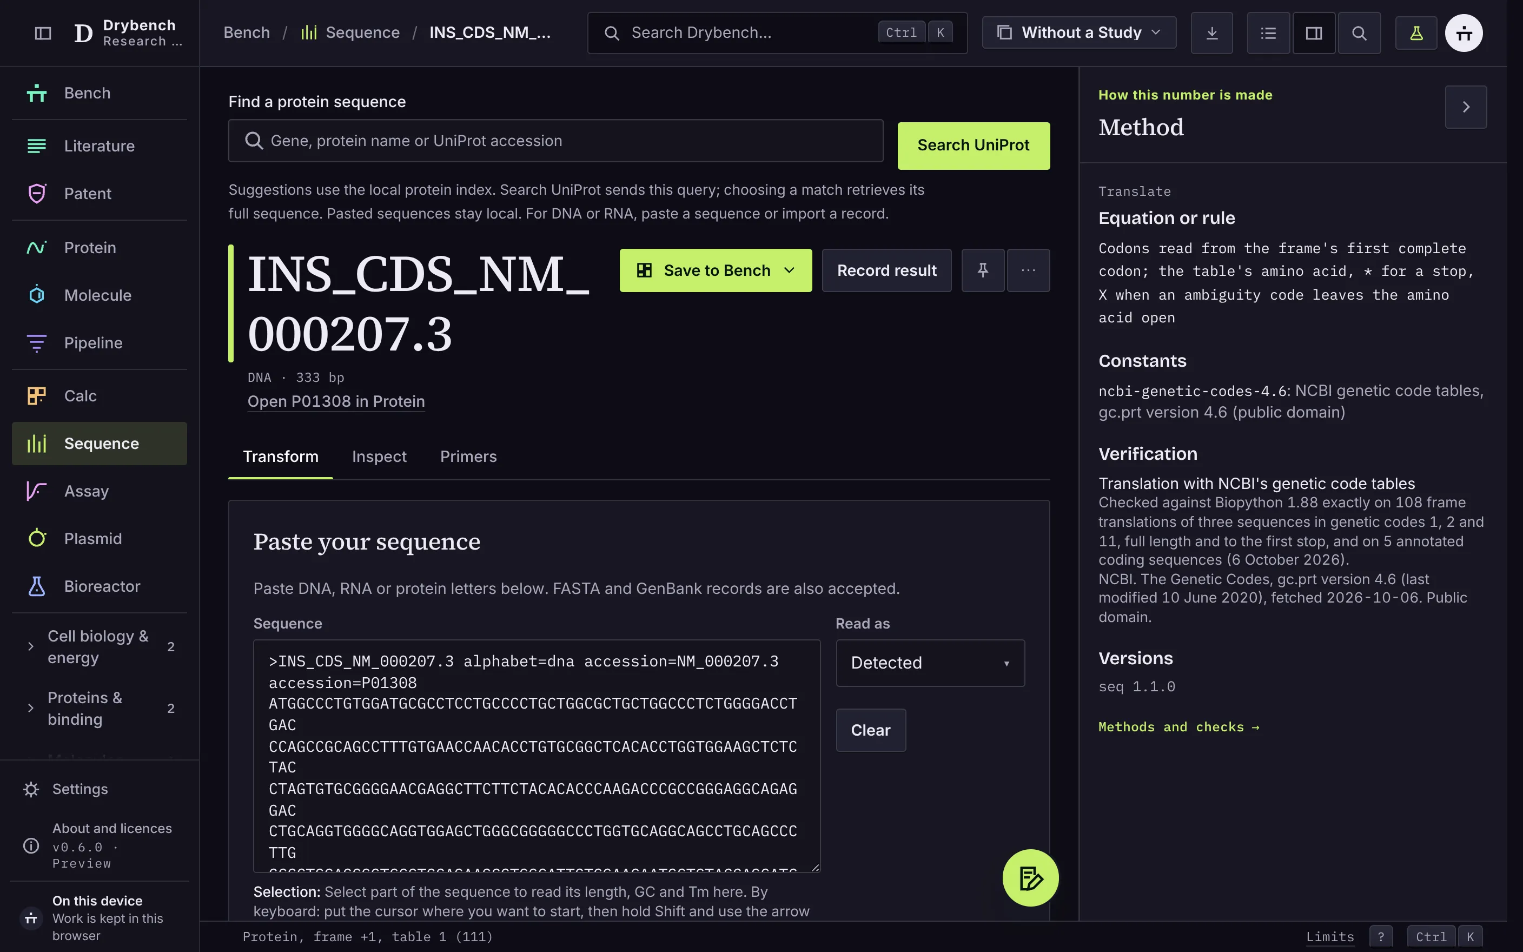Switch to the Inspect tab

click(379, 457)
